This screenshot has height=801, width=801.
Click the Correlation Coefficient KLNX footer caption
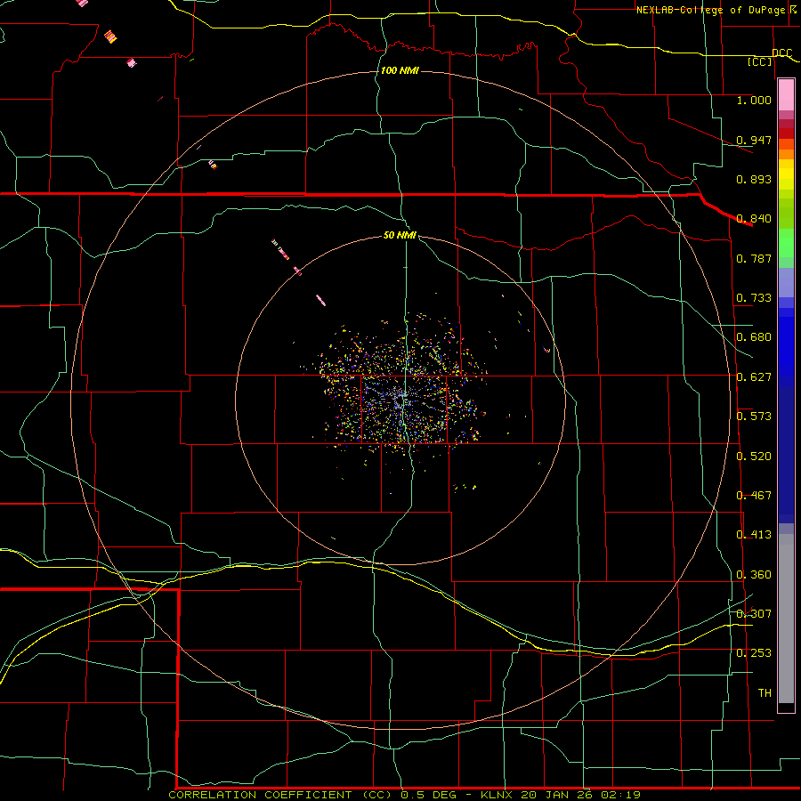[404, 795]
